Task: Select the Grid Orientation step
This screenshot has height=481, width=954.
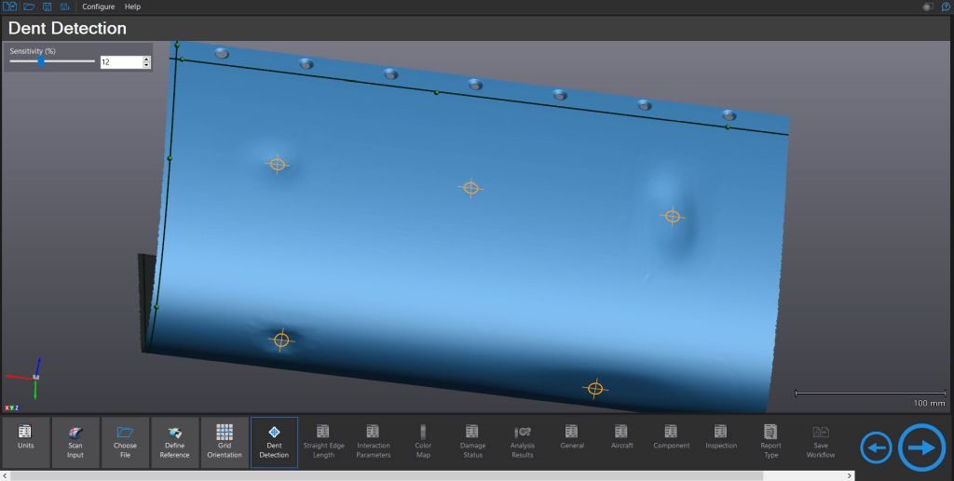Action: 225,442
